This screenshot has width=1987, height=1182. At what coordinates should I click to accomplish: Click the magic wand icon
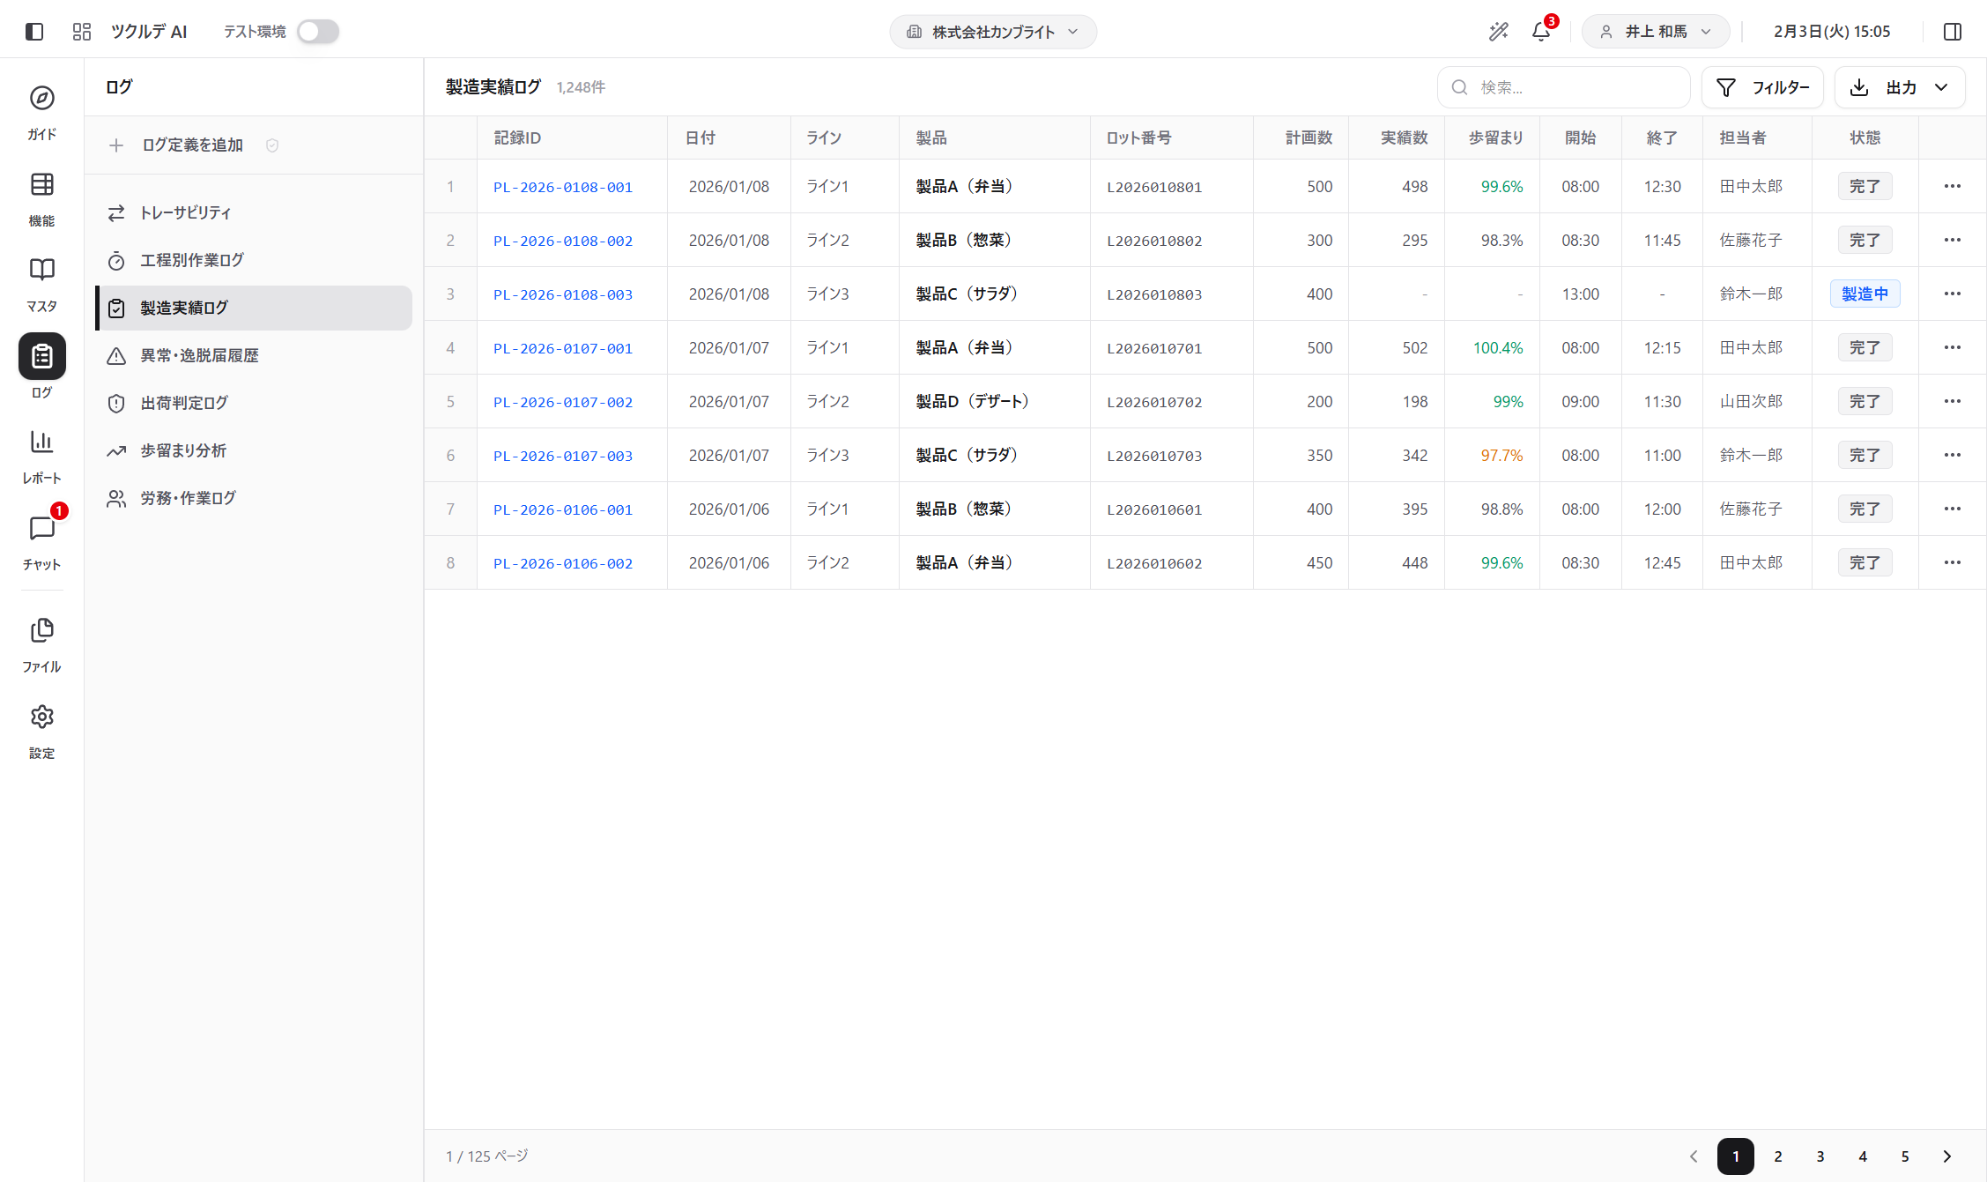pos(1498,32)
